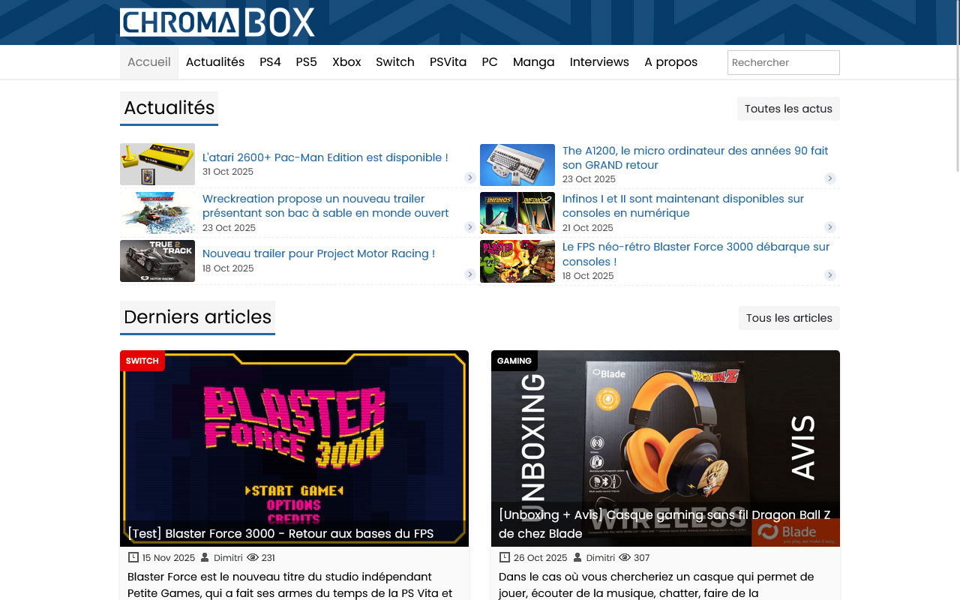The width and height of the screenshot is (960, 600).
Task: Click arrow icon beside A1200 micro ordinateur news
Action: [830, 178]
